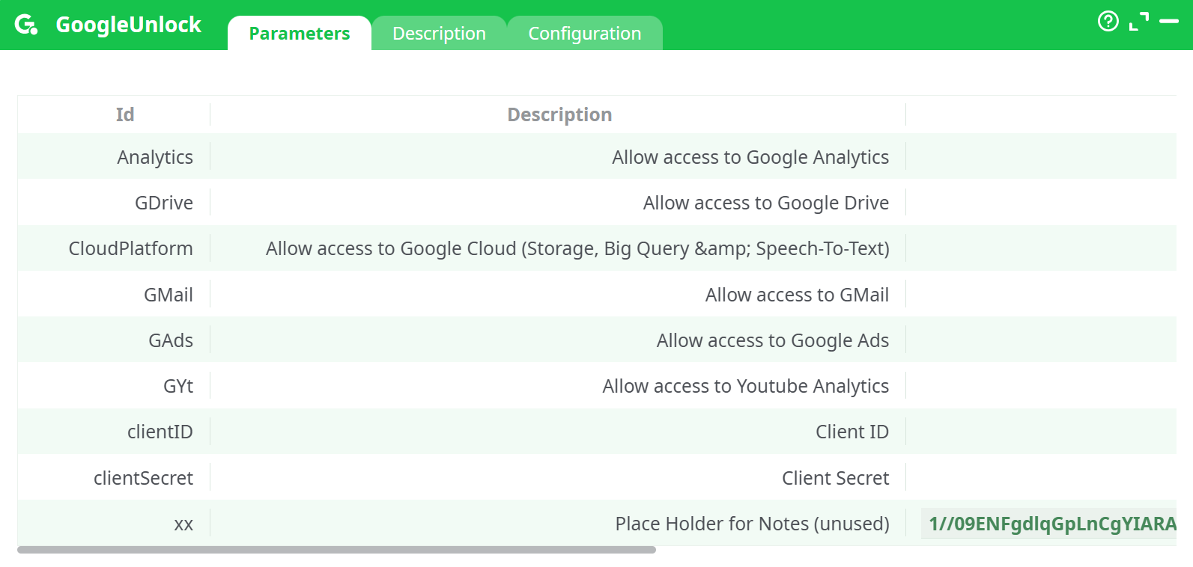Viewport: 1193px width, 567px height.
Task: Select the clientID parameter id
Action: click(160, 432)
